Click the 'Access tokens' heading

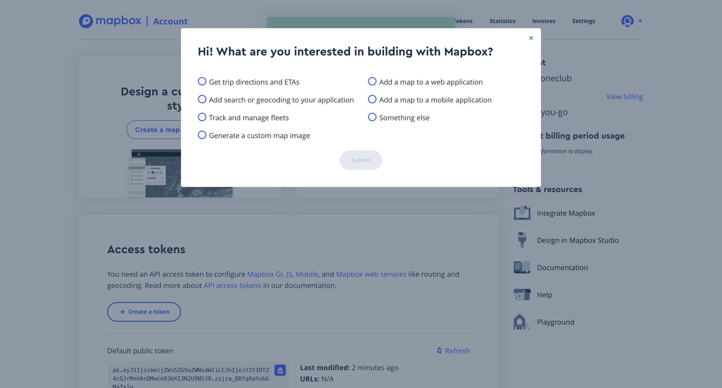pos(146,249)
